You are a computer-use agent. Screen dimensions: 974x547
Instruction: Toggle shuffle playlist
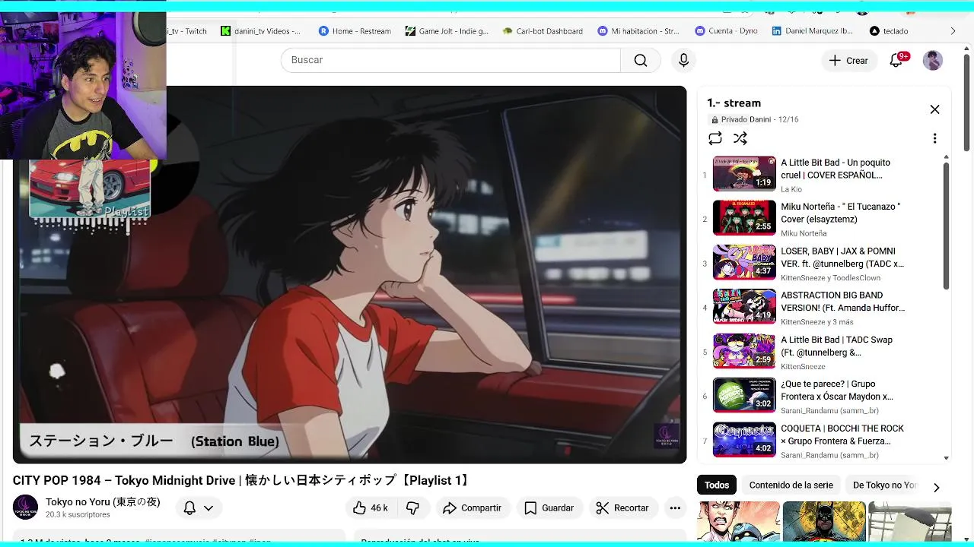click(x=740, y=138)
